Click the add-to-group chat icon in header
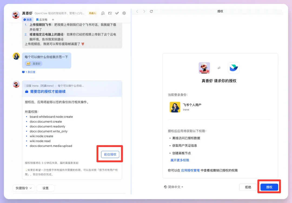The width and height of the screenshot is (292, 203). pyautogui.click(x=110, y=13)
